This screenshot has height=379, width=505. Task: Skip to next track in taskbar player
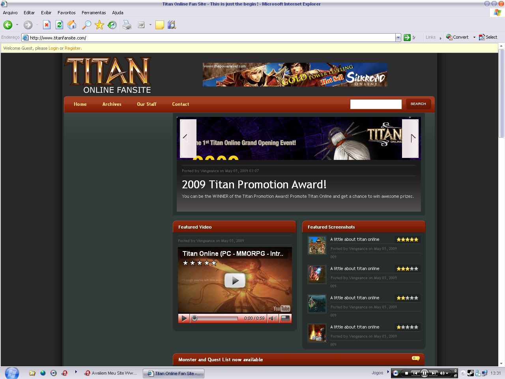pos(434,373)
